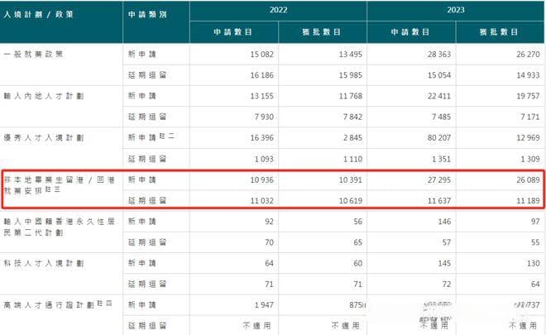Click the value 1 947
The image size is (546, 335).
coord(264,305)
